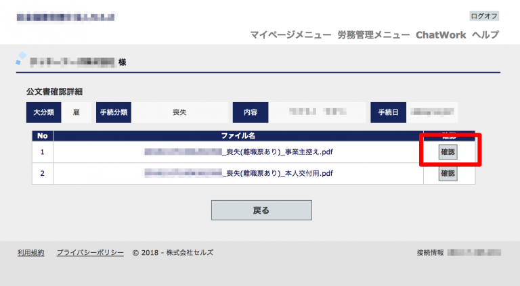The width and height of the screenshot is (520, 286).
Task: Click 手続日 label
Action: tap(388, 112)
